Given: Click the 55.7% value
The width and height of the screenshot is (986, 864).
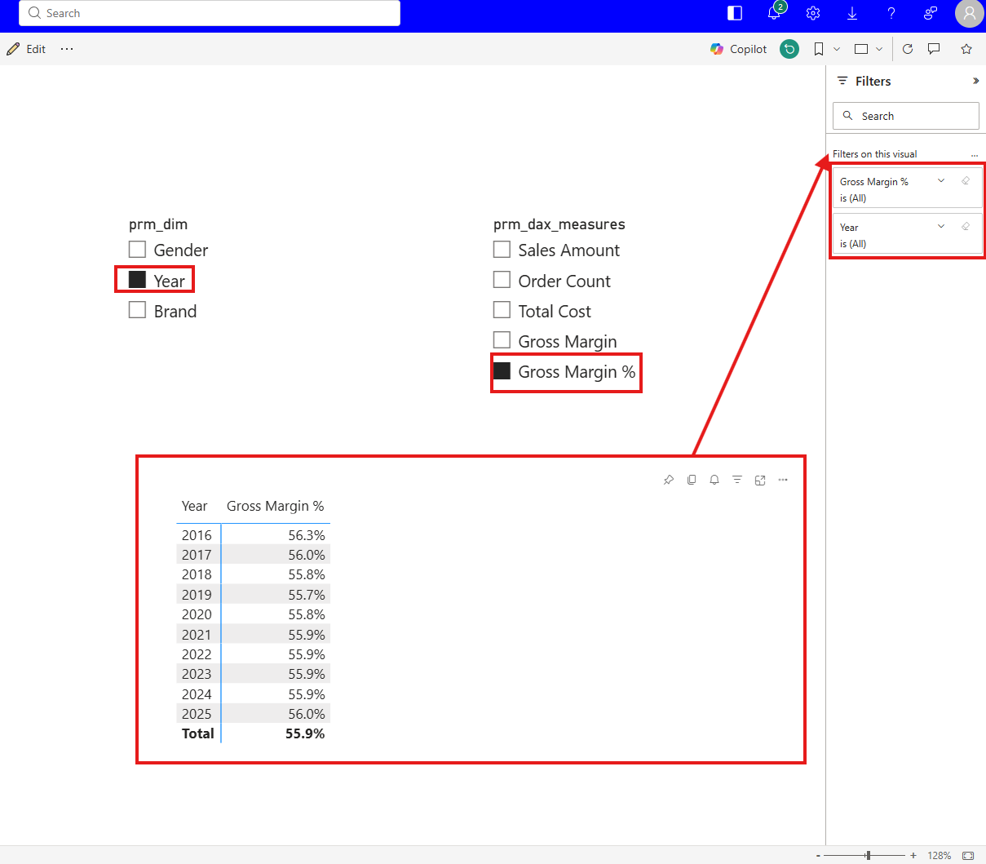Looking at the screenshot, I should [x=307, y=595].
